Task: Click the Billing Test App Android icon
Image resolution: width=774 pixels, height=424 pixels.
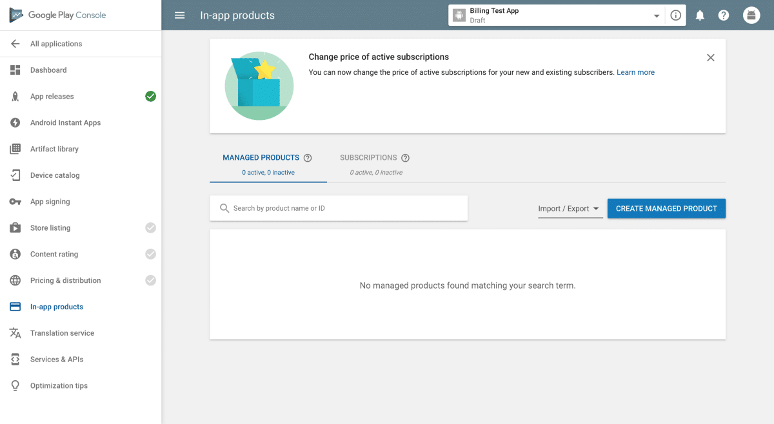Action: point(459,15)
